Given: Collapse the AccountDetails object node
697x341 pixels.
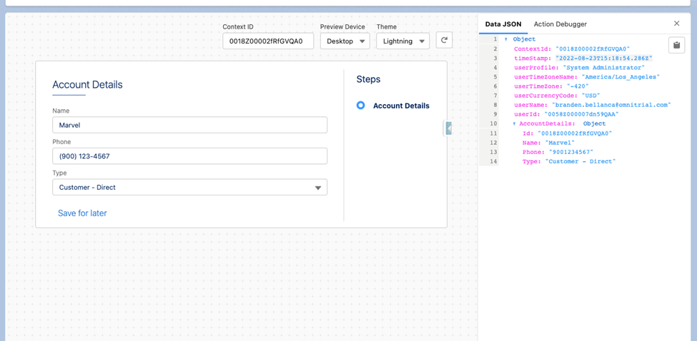Looking at the screenshot, I should click(x=514, y=123).
